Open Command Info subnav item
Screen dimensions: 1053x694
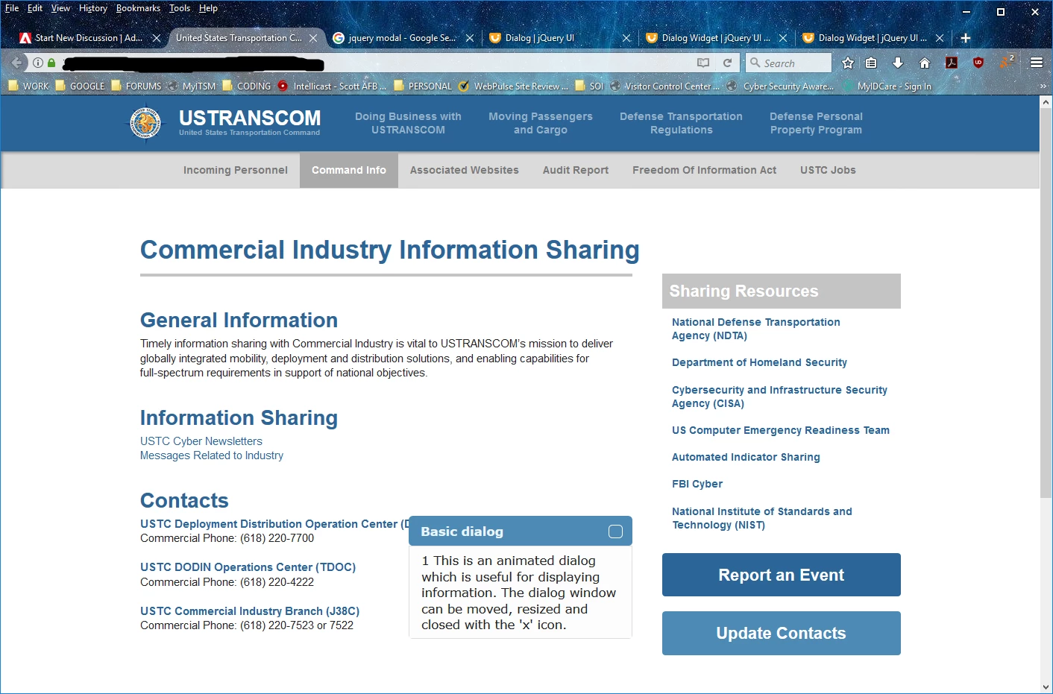[349, 170]
